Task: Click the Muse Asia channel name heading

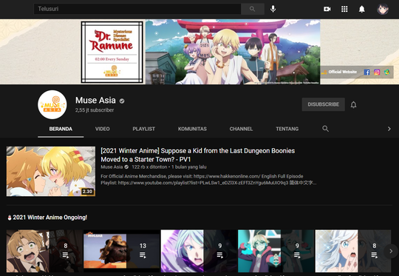Action: [x=95, y=101]
